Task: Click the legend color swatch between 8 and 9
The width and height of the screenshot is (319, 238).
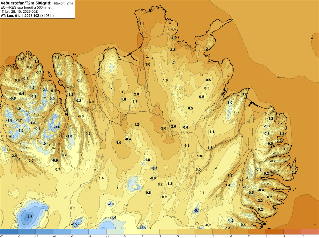Action: 274,232
